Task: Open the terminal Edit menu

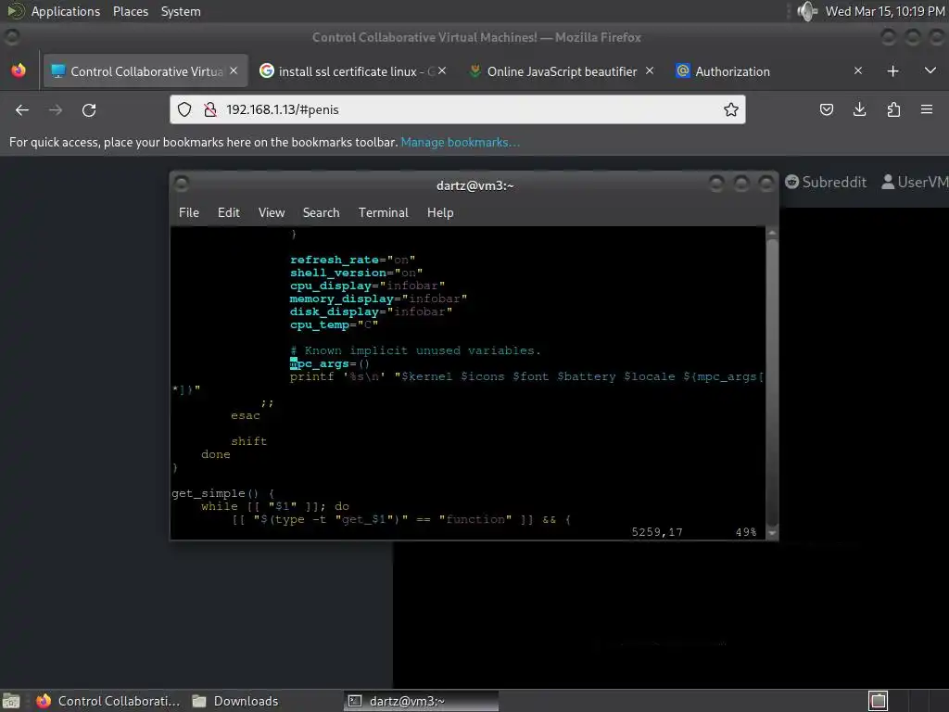Action: [229, 212]
